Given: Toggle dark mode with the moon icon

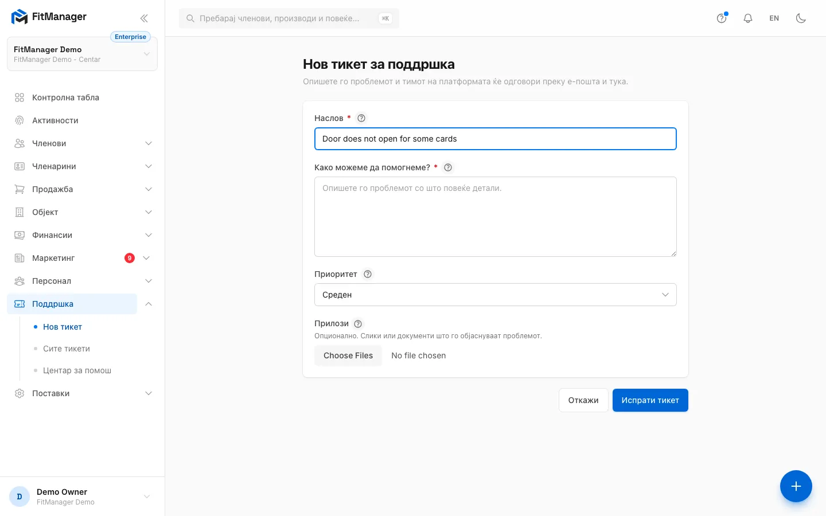Looking at the screenshot, I should tap(801, 18).
